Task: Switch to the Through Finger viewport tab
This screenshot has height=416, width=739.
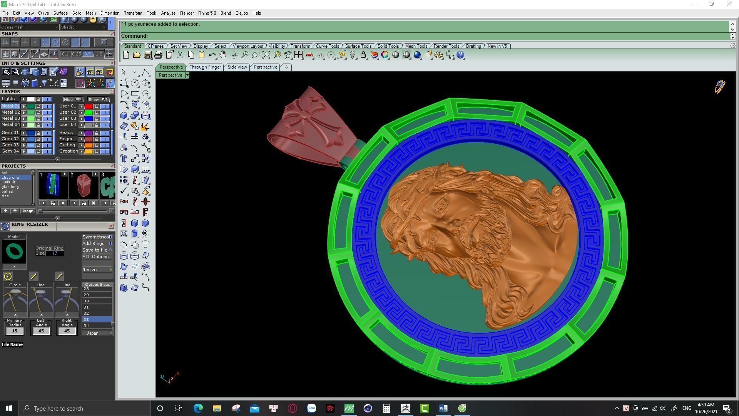Action: (x=205, y=67)
